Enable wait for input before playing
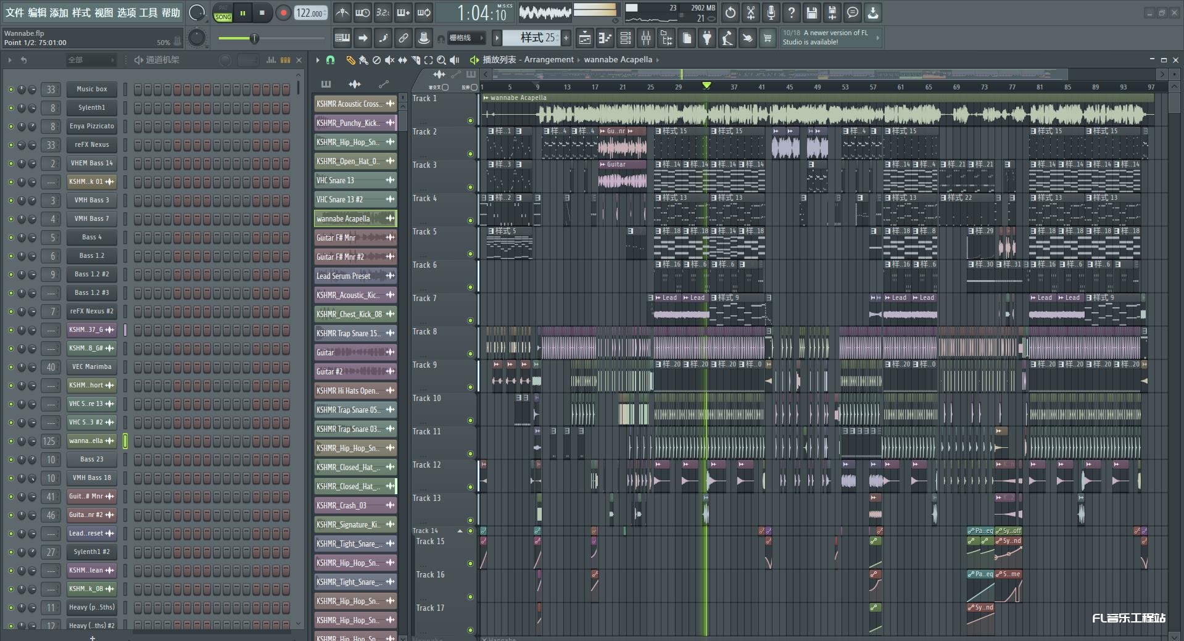This screenshot has height=641, width=1184. click(362, 12)
